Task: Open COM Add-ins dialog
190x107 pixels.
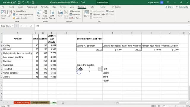Action: coord(52,15)
